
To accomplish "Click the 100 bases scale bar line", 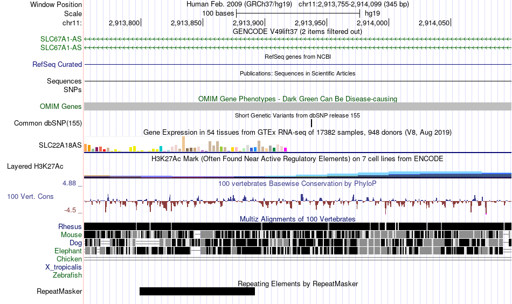I will [x=298, y=13].
